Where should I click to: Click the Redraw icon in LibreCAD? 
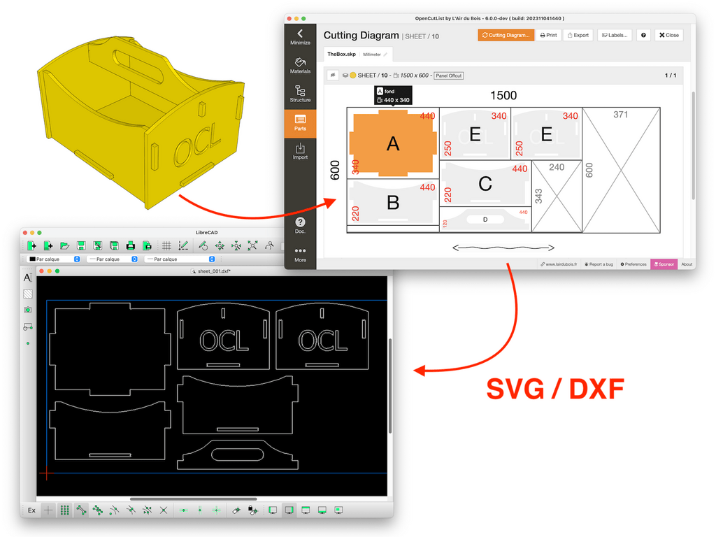(203, 245)
